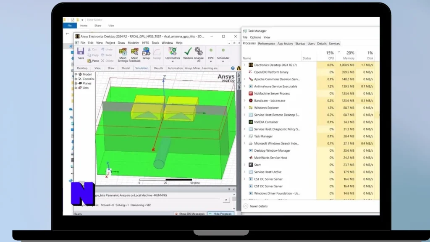Switch to Automation ribbon tab
The image size is (430, 242).
click(175, 68)
